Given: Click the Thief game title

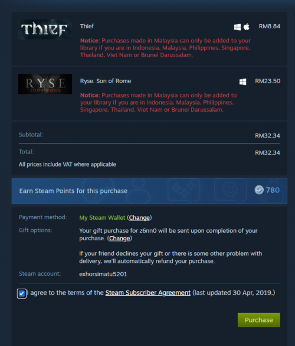Looking at the screenshot, I should [87, 26].
